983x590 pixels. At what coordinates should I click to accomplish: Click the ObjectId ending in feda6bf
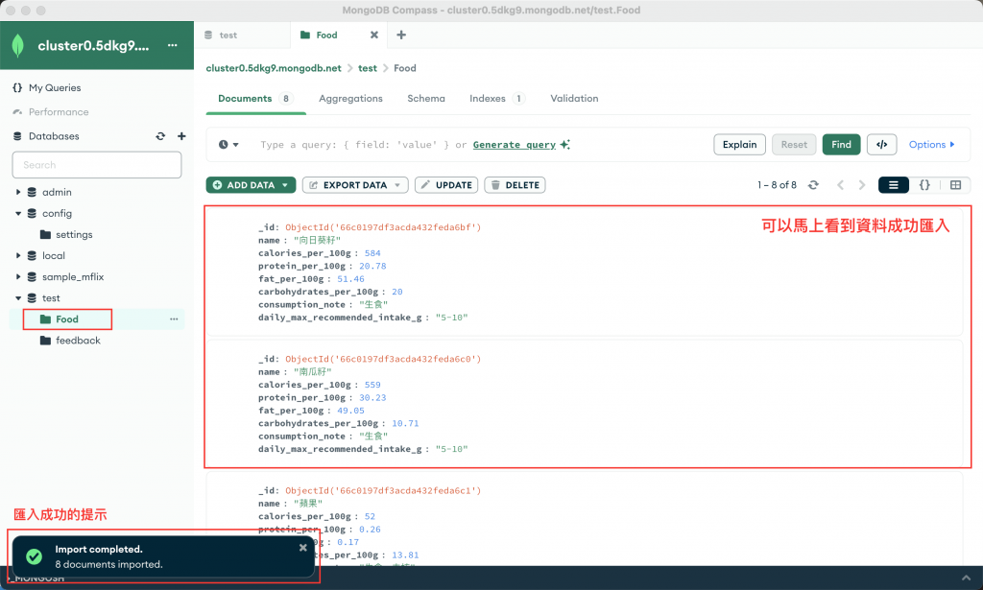pos(383,227)
